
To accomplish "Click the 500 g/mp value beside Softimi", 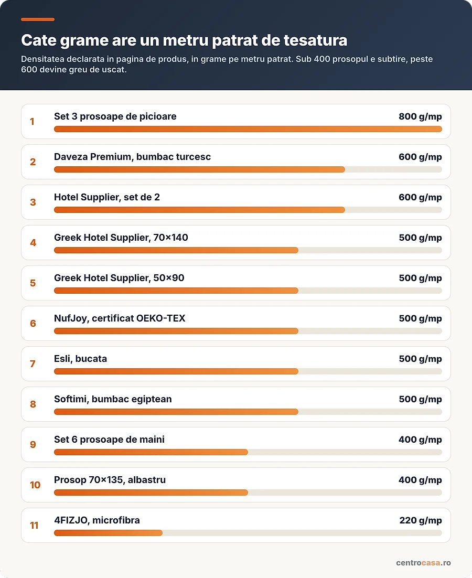I will [420, 399].
